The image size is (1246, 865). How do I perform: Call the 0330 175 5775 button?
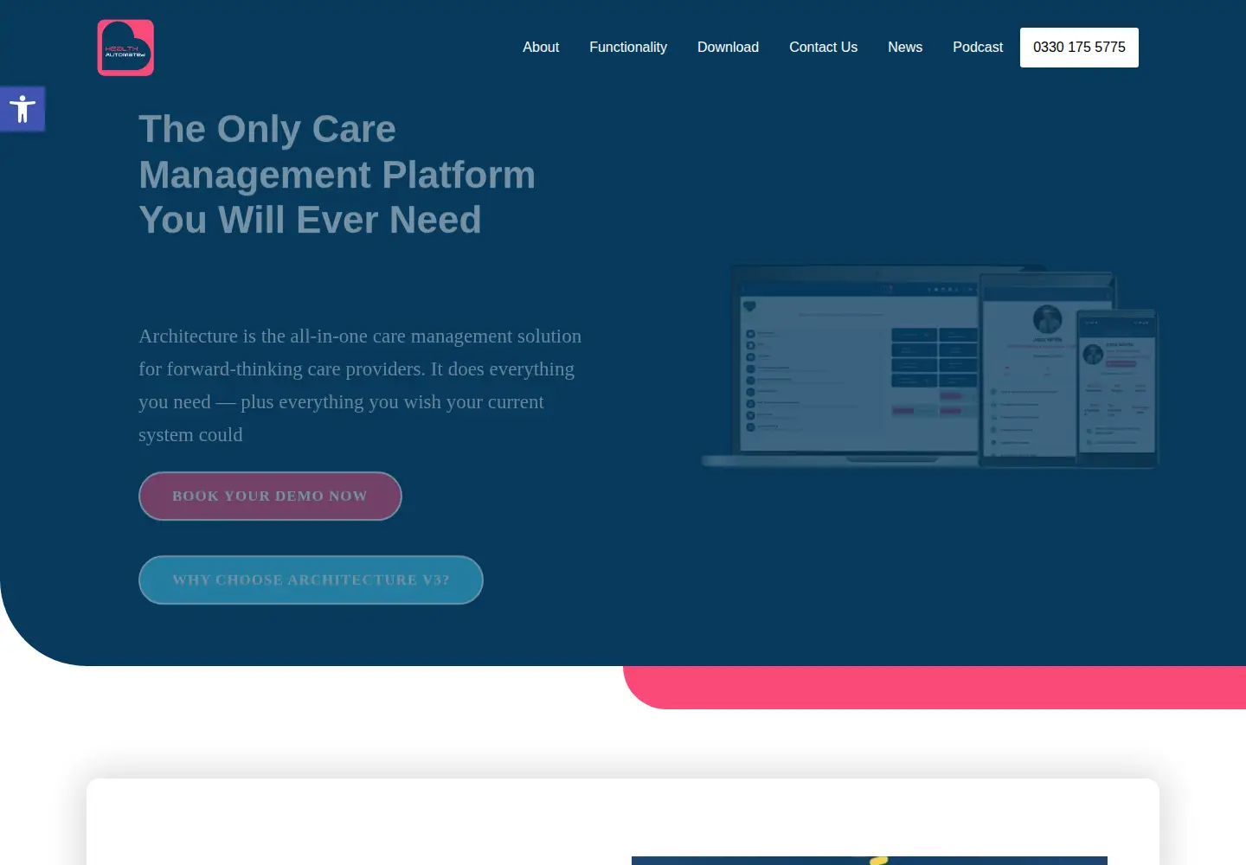click(1079, 48)
